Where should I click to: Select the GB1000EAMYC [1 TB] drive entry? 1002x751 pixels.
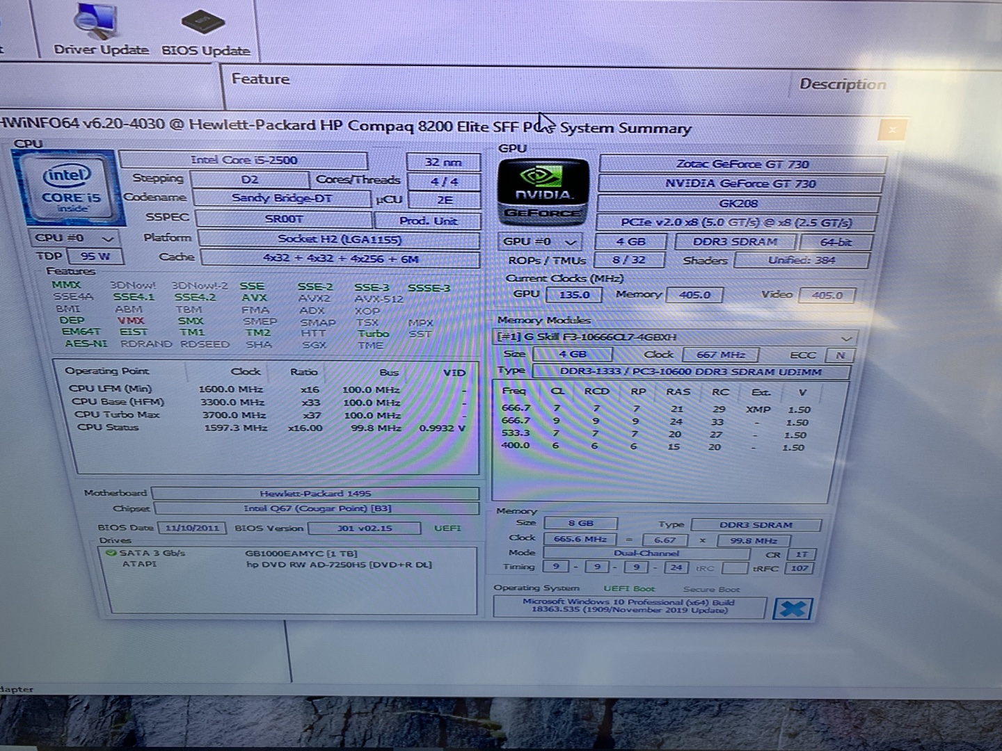[x=301, y=554]
